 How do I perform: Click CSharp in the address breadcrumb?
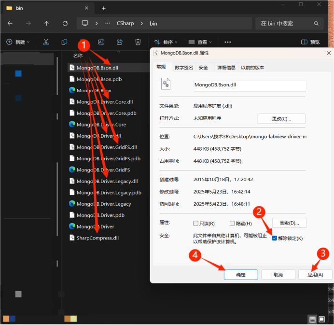click(125, 24)
